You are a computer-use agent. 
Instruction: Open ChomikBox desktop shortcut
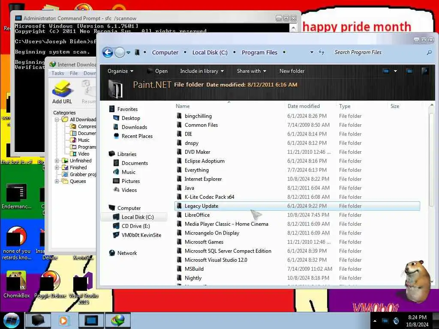17,285
